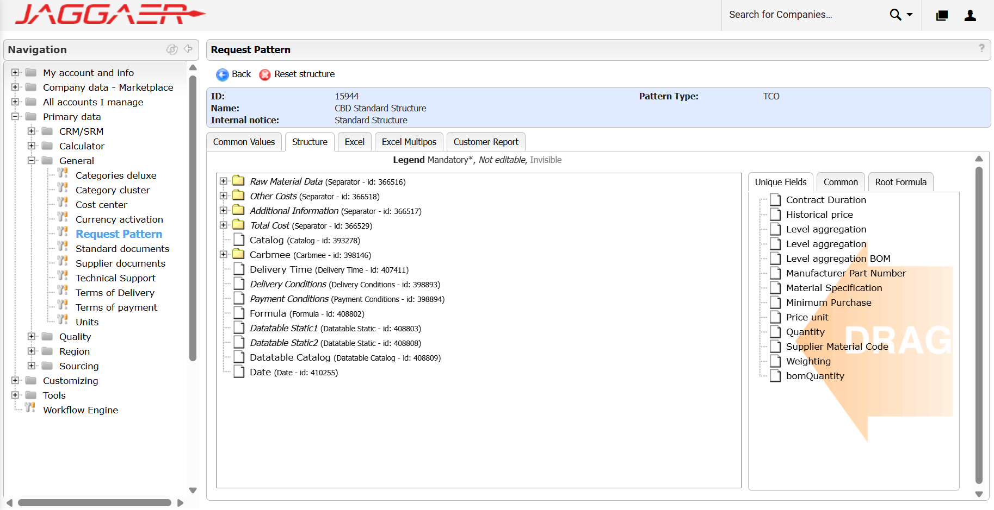This screenshot has height=510, width=994.
Task: Click the Reset structure link
Action: (x=305, y=74)
